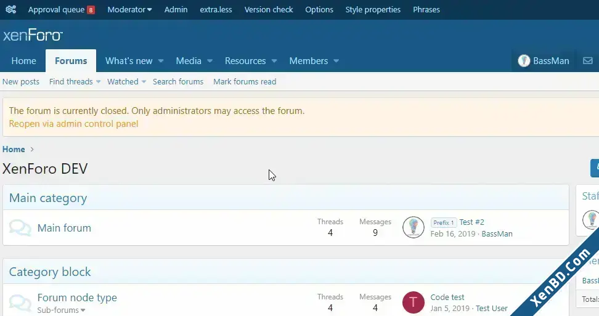
Task: Click Test User username under Code test
Action: [492, 309]
